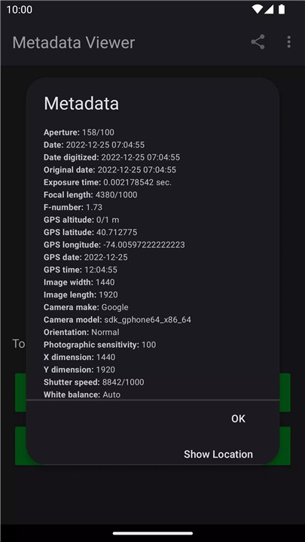The width and height of the screenshot is (305, 542).
Task: Select the Aperture 158/100 row
Action: (79, 132)
